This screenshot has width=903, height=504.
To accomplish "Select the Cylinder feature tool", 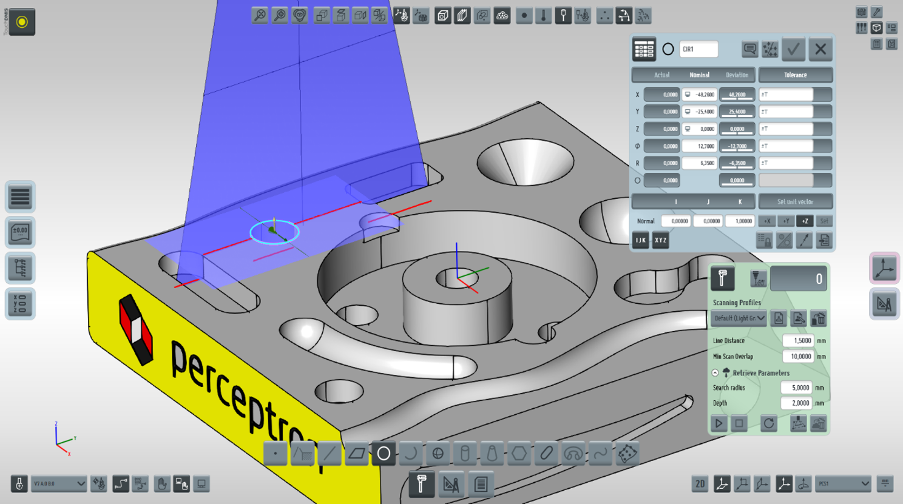I will tap(465, 453).
